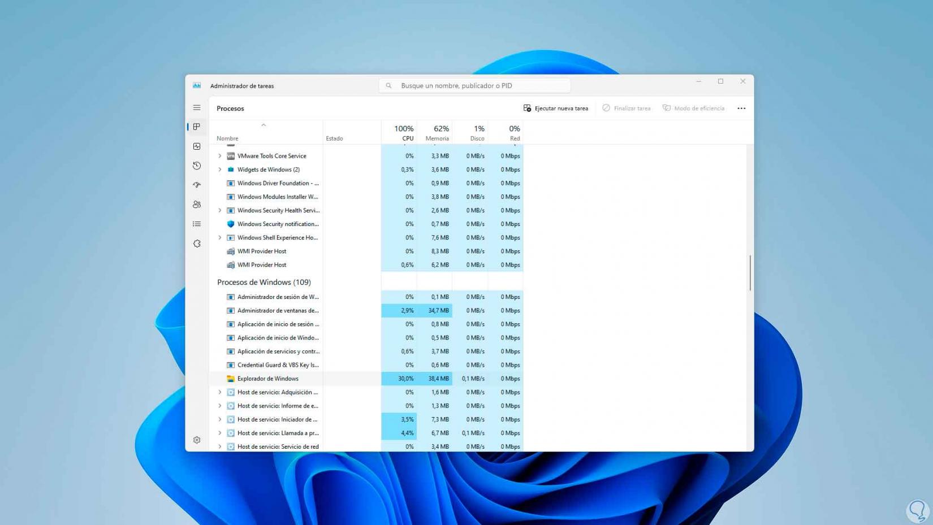Viewport: 933px width, 525px height.
Task: Open the Users sidebar icon
Action: tap(197, 205)
